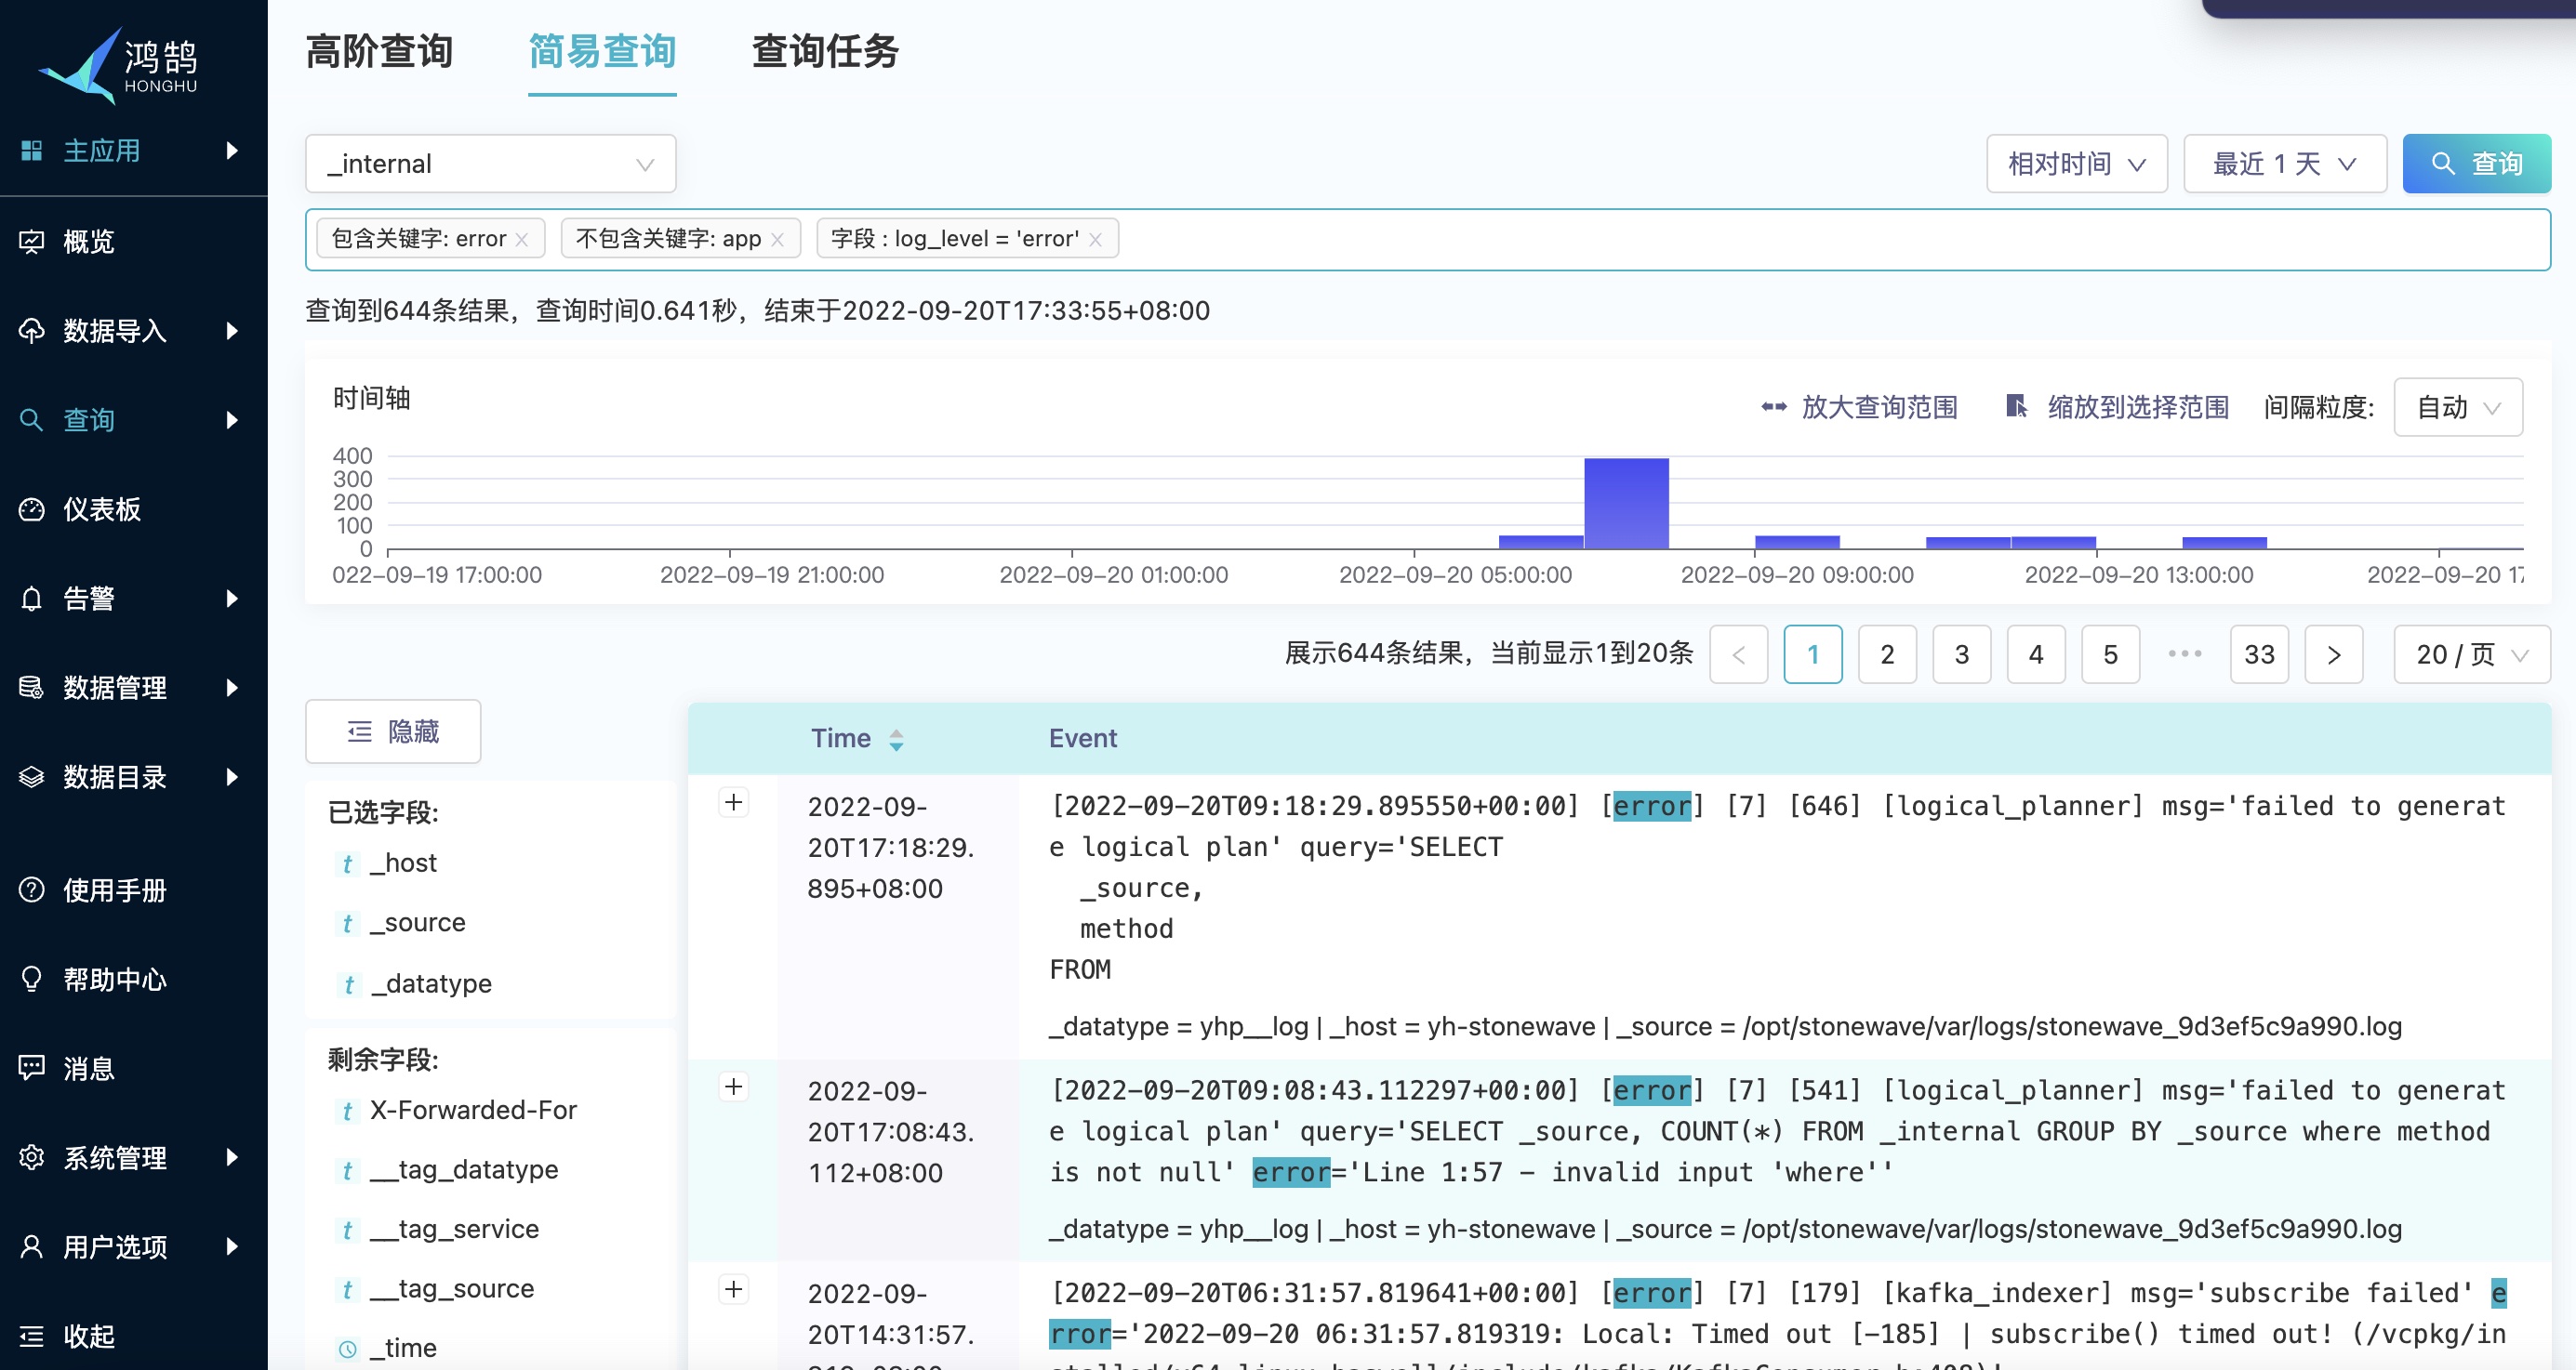
Task: Switch to the 高阶查询 tab
Action: [379, 52]
